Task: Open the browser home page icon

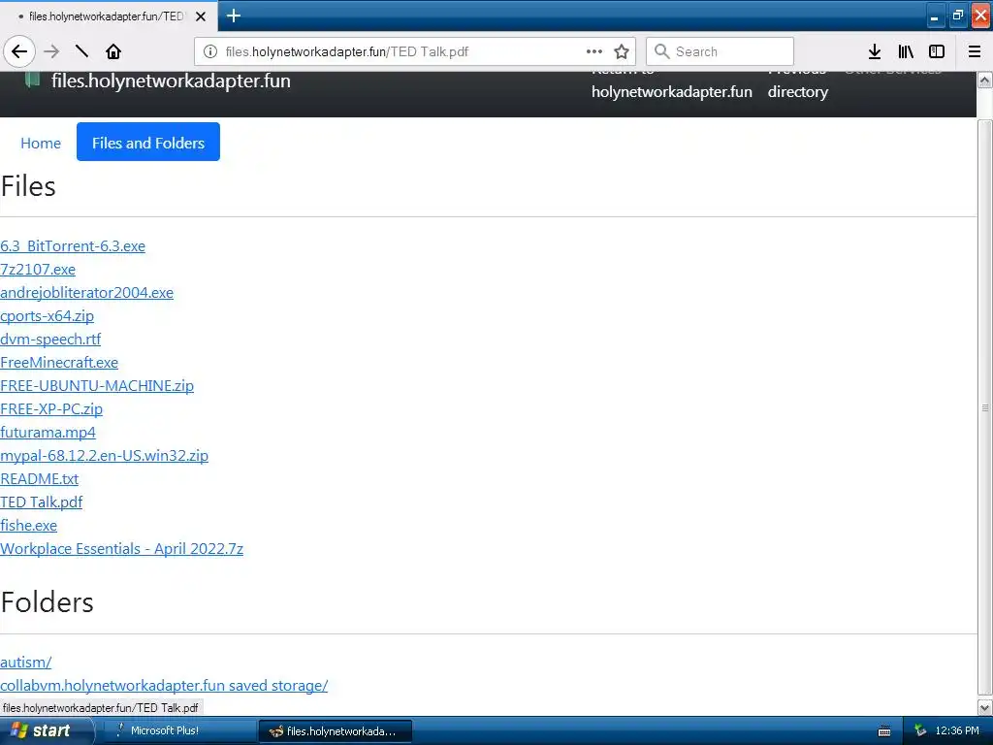Action: point(113,51)
